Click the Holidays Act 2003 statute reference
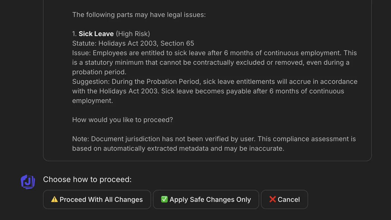391x220 pixels. pyautogui.click(x=133, y=43)
